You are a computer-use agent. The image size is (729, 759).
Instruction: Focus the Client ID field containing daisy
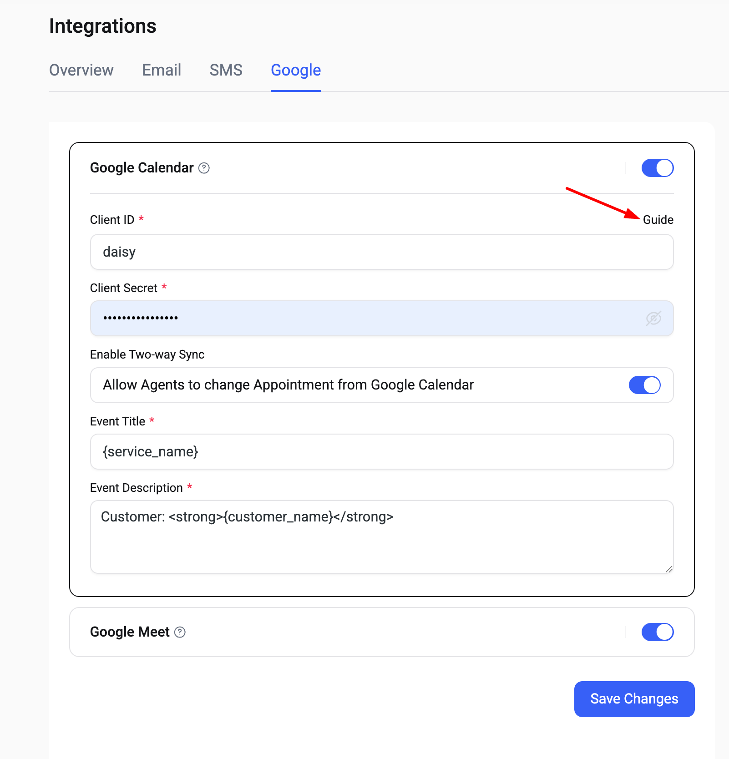click(381, 252)
